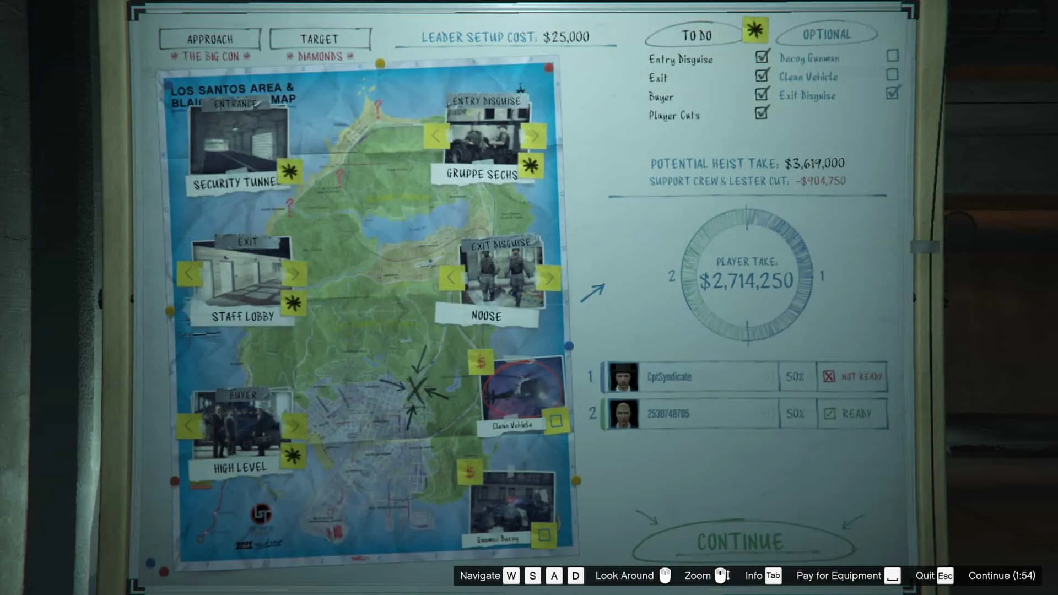Click the second player's bald avatar
Screen dimensions: 1058x595
click(623, 414)
